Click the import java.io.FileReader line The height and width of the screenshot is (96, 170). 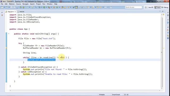click(24, 19)
